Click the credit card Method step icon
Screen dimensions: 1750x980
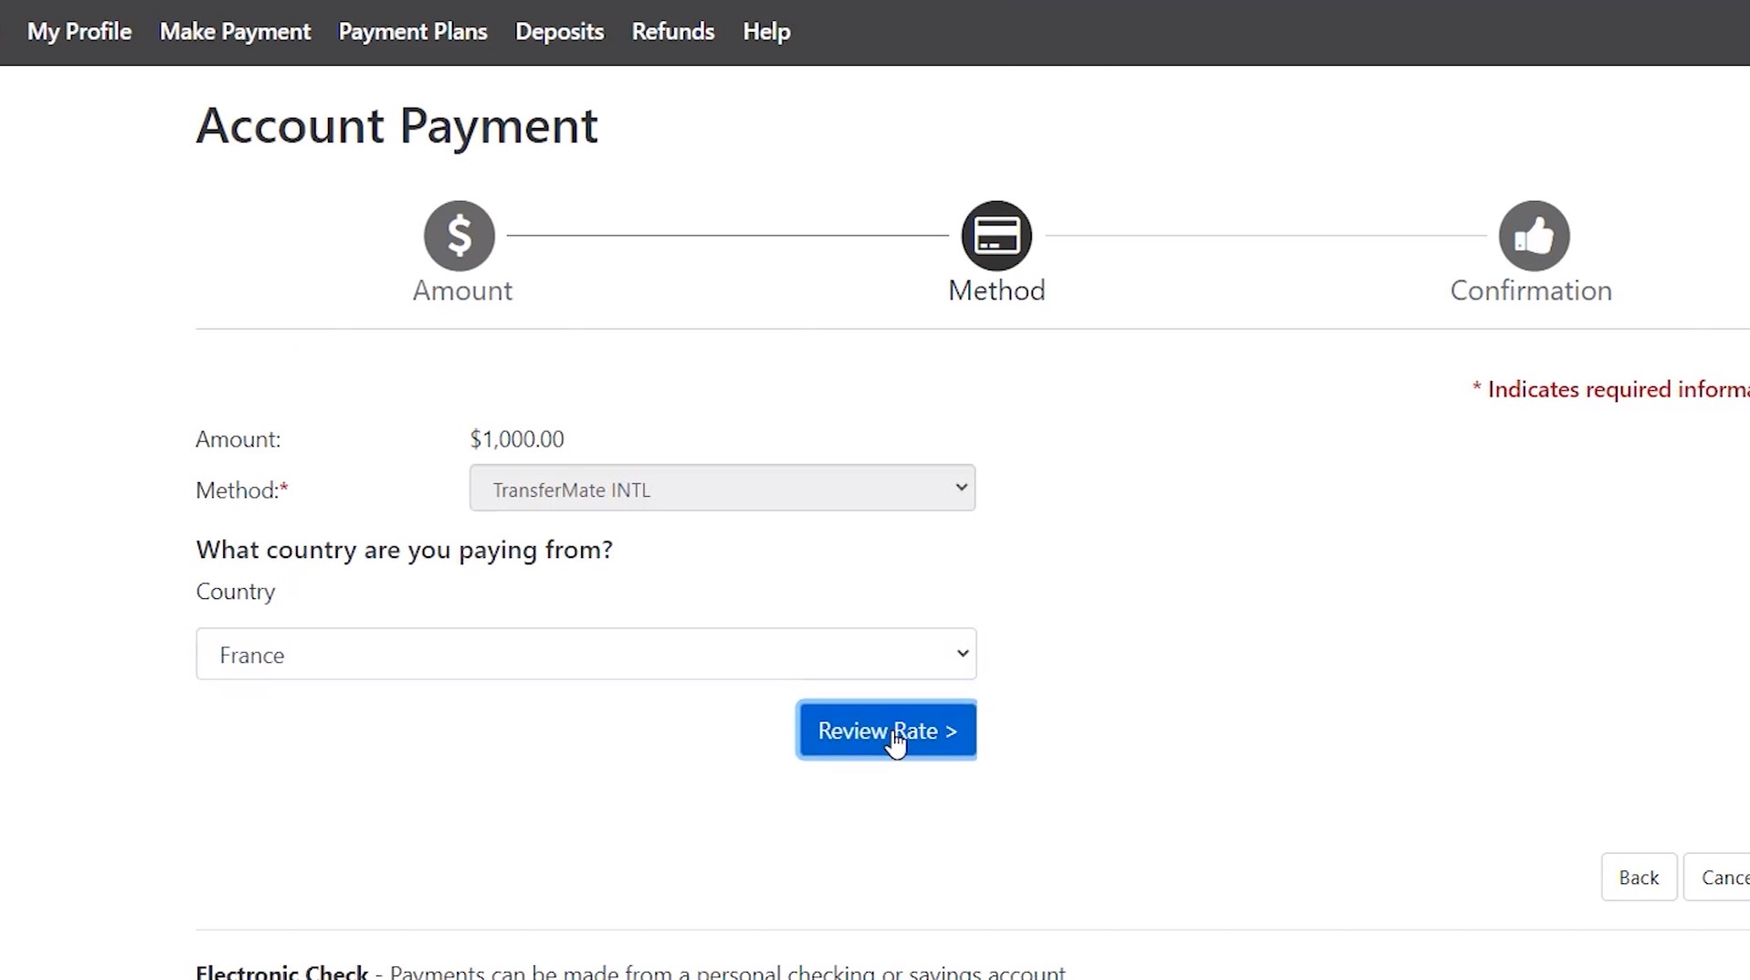[x=996, y=236]
